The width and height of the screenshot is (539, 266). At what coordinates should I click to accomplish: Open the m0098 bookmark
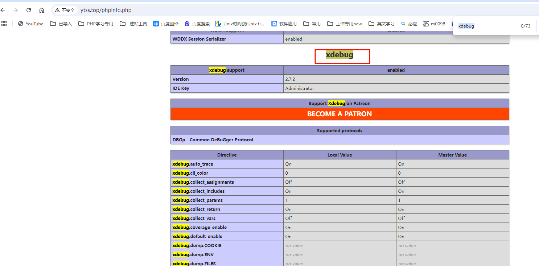(x=434, y=24)
